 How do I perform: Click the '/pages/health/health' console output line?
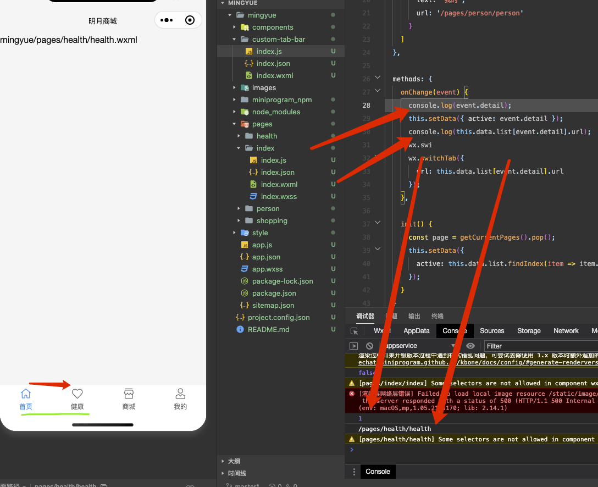coord(395,429)
